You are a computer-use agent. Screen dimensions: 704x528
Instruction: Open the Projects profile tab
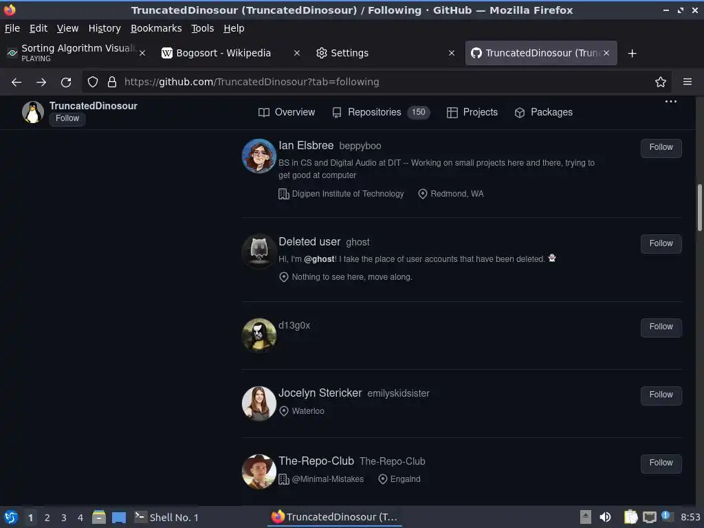(472, 112)
